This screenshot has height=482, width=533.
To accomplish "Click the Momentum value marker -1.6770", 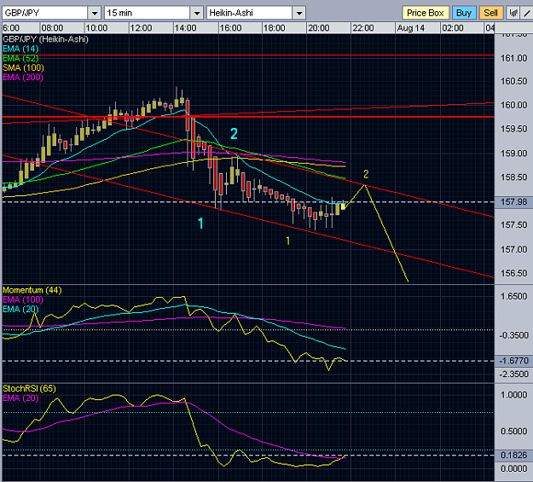I will (513, 361).
